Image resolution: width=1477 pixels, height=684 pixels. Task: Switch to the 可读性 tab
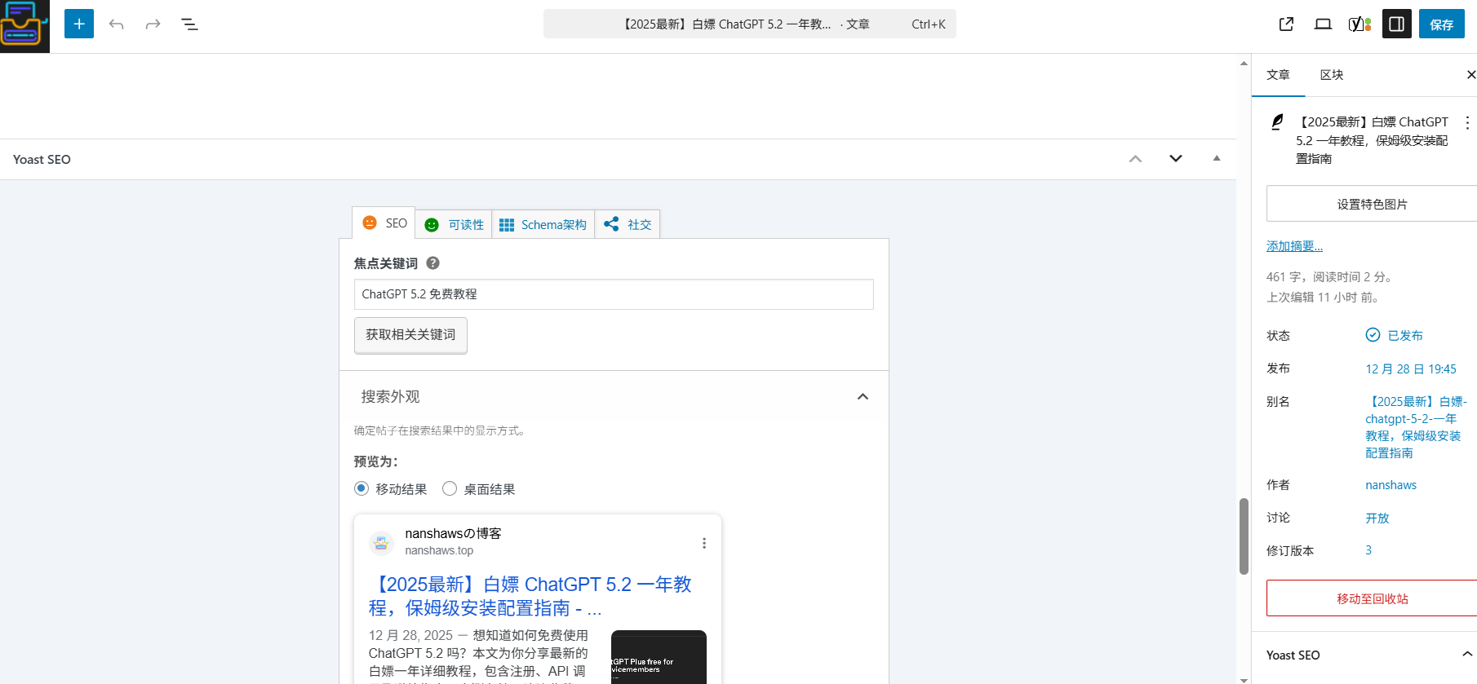point(455,224)
